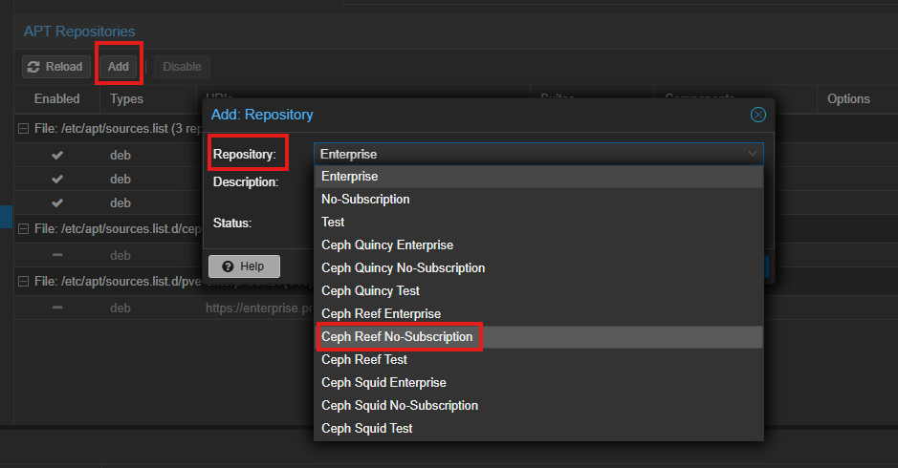Choose Ceph Quincy Enterprise
Screen dimensions: 898x468
click(x=539, y=245)
